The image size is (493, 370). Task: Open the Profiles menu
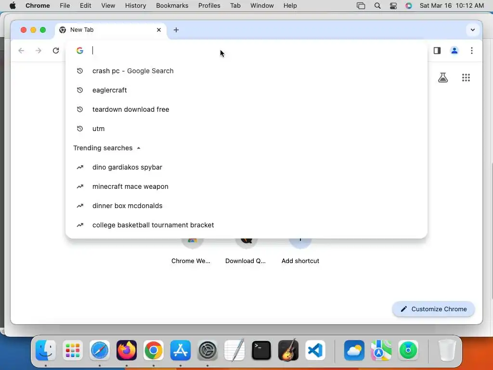tap(209, 6)
